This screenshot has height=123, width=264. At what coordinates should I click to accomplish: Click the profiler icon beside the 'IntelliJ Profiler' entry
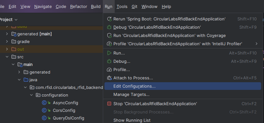(110, 44)
